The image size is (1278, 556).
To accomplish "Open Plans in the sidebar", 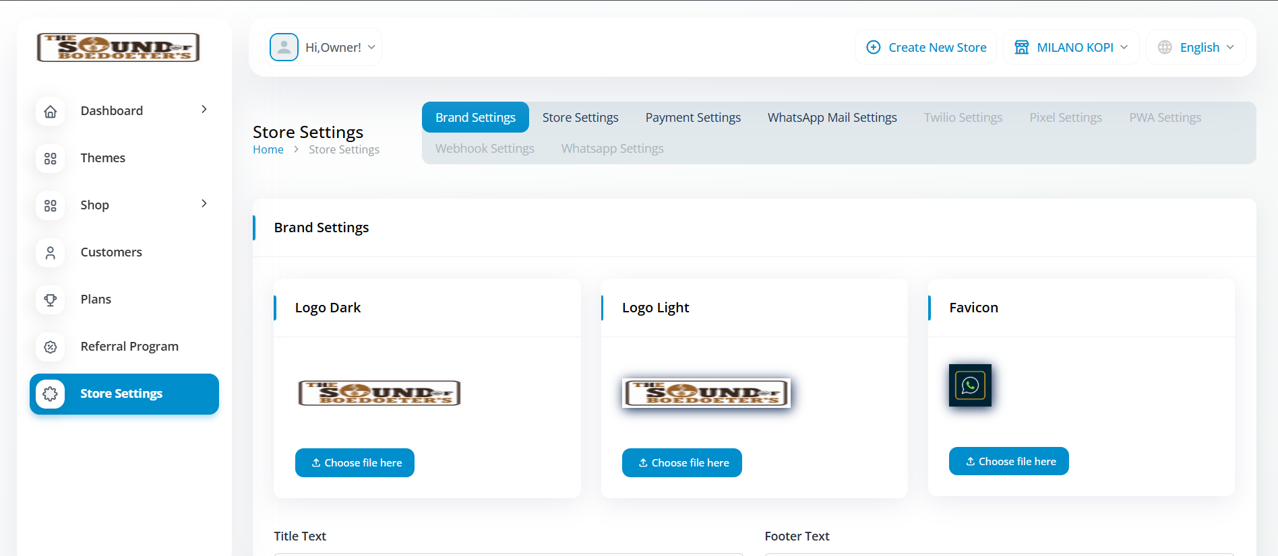I will (124, 300).
